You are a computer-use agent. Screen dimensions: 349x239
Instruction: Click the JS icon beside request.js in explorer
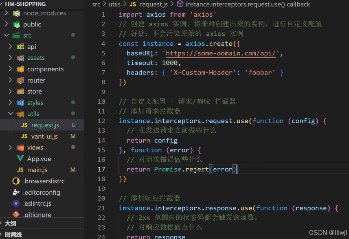pos(24,125)
